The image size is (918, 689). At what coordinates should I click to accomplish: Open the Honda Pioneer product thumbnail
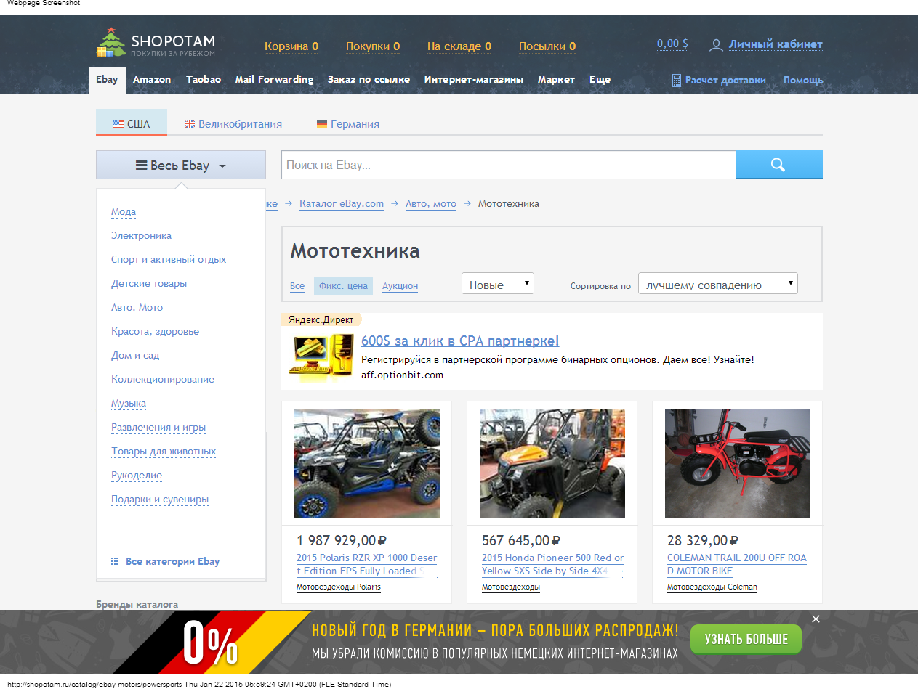[x=552, y=463]
